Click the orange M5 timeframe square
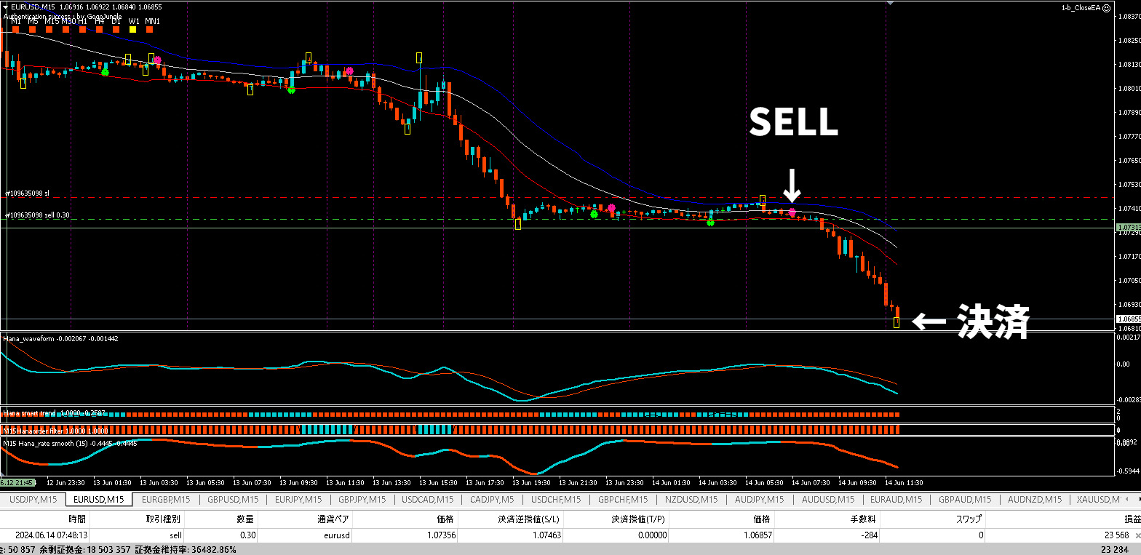Image resolution: width=1141 pixels, height=555 pixels. (x=32, y=30)
